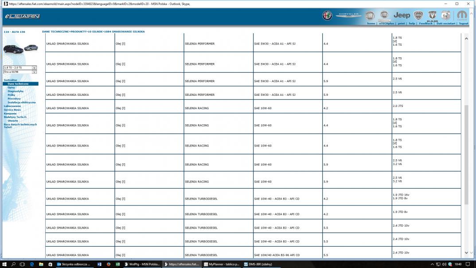Open engine version dropdown 1.8 TS - 2.0 TS
The height and width of the screenshot is (268, 476).
(x=20, y=67)
